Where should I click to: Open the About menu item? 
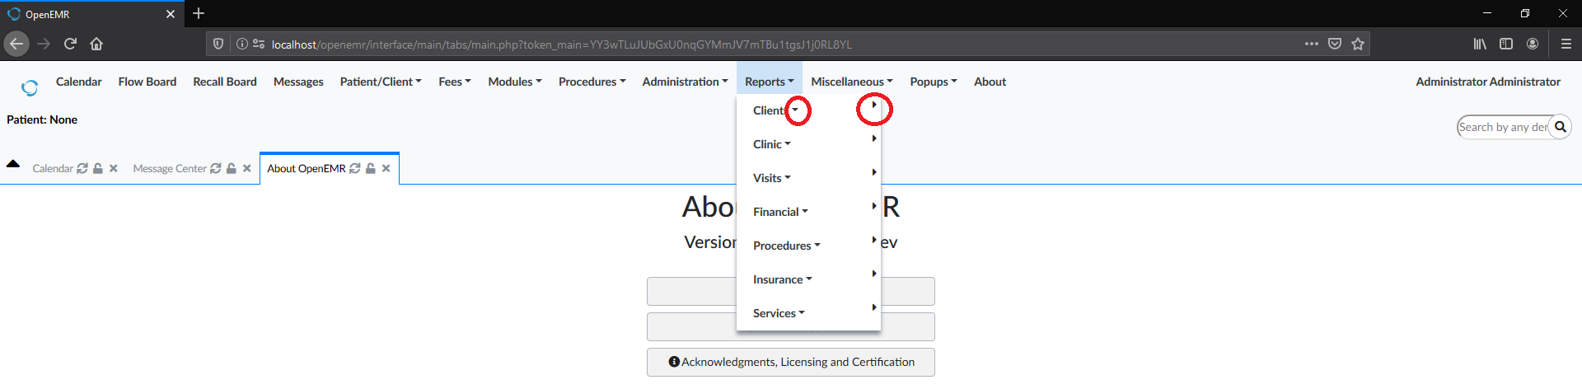pyautogui.click(x=990, y=82)
